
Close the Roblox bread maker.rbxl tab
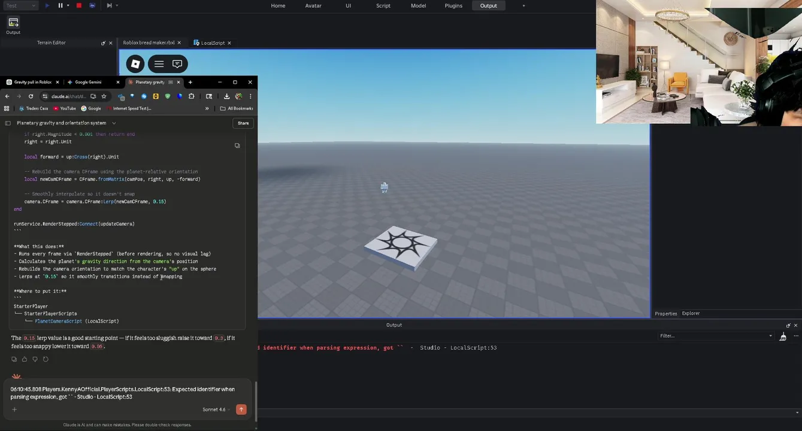click(179, 43)
